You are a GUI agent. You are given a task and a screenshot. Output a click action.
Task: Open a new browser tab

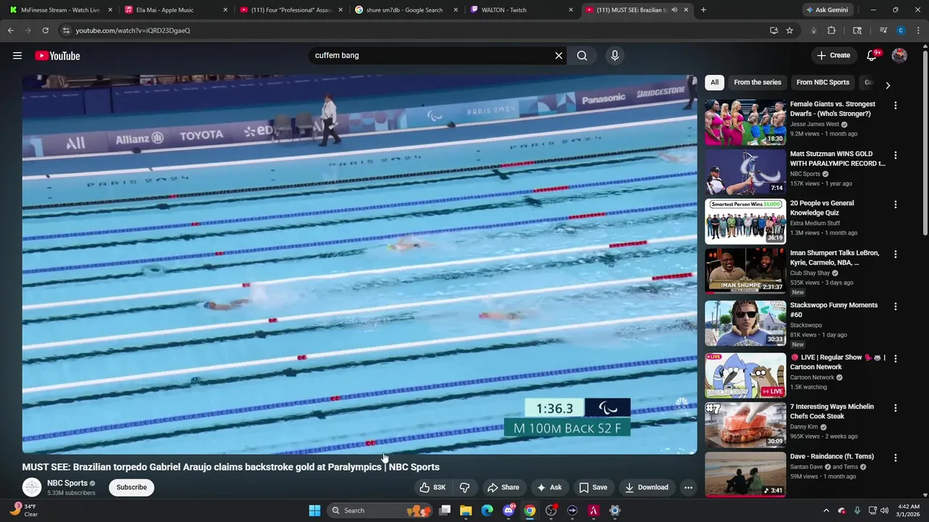(x=703, y=10)
